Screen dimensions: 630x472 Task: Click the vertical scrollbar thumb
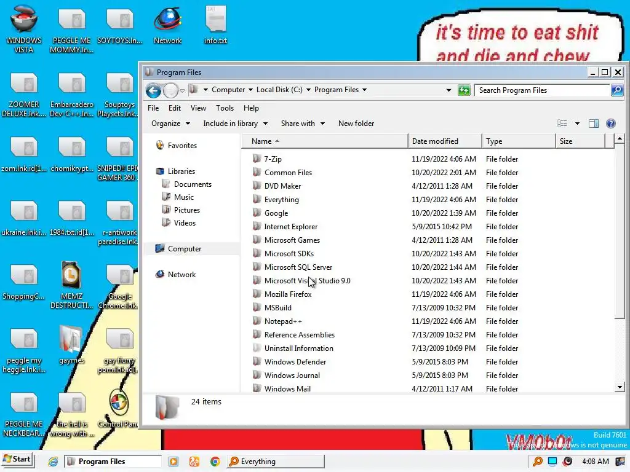coord(620,232)
